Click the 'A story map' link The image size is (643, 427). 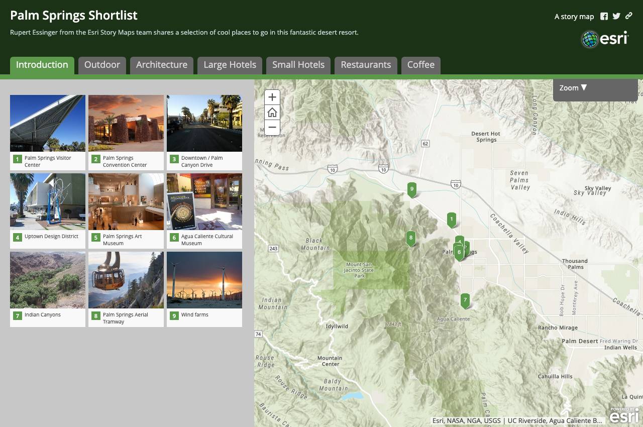[x=574, y=17]
